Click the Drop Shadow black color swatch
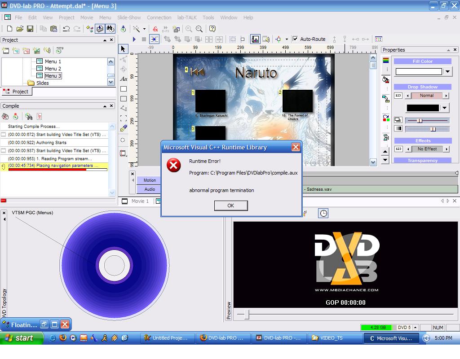Screen dimensions: 460x359 point(423,108)
